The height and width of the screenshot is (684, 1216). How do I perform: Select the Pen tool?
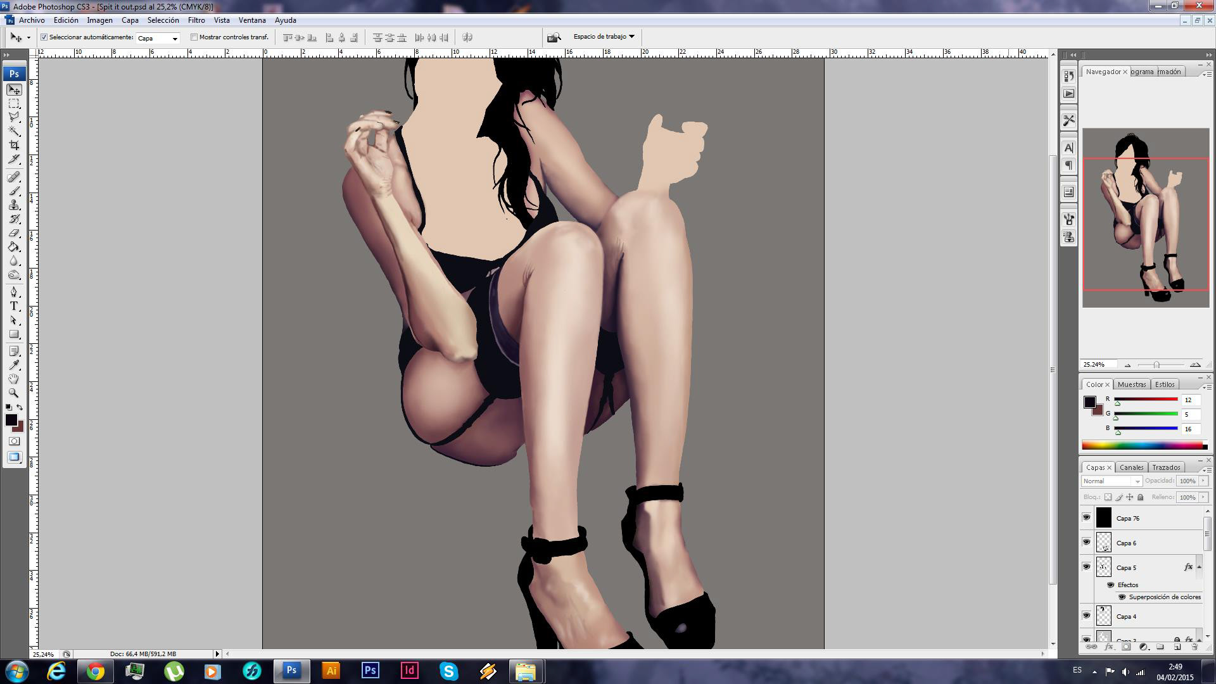click(14, 292)
